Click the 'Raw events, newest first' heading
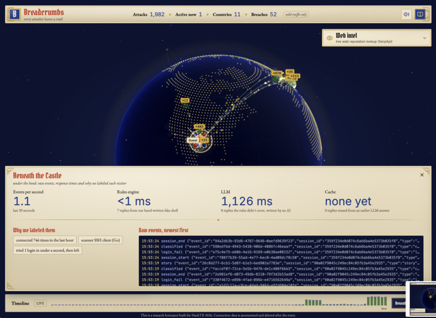The height and width of the screenshot is (318, 436). point(164,230)
